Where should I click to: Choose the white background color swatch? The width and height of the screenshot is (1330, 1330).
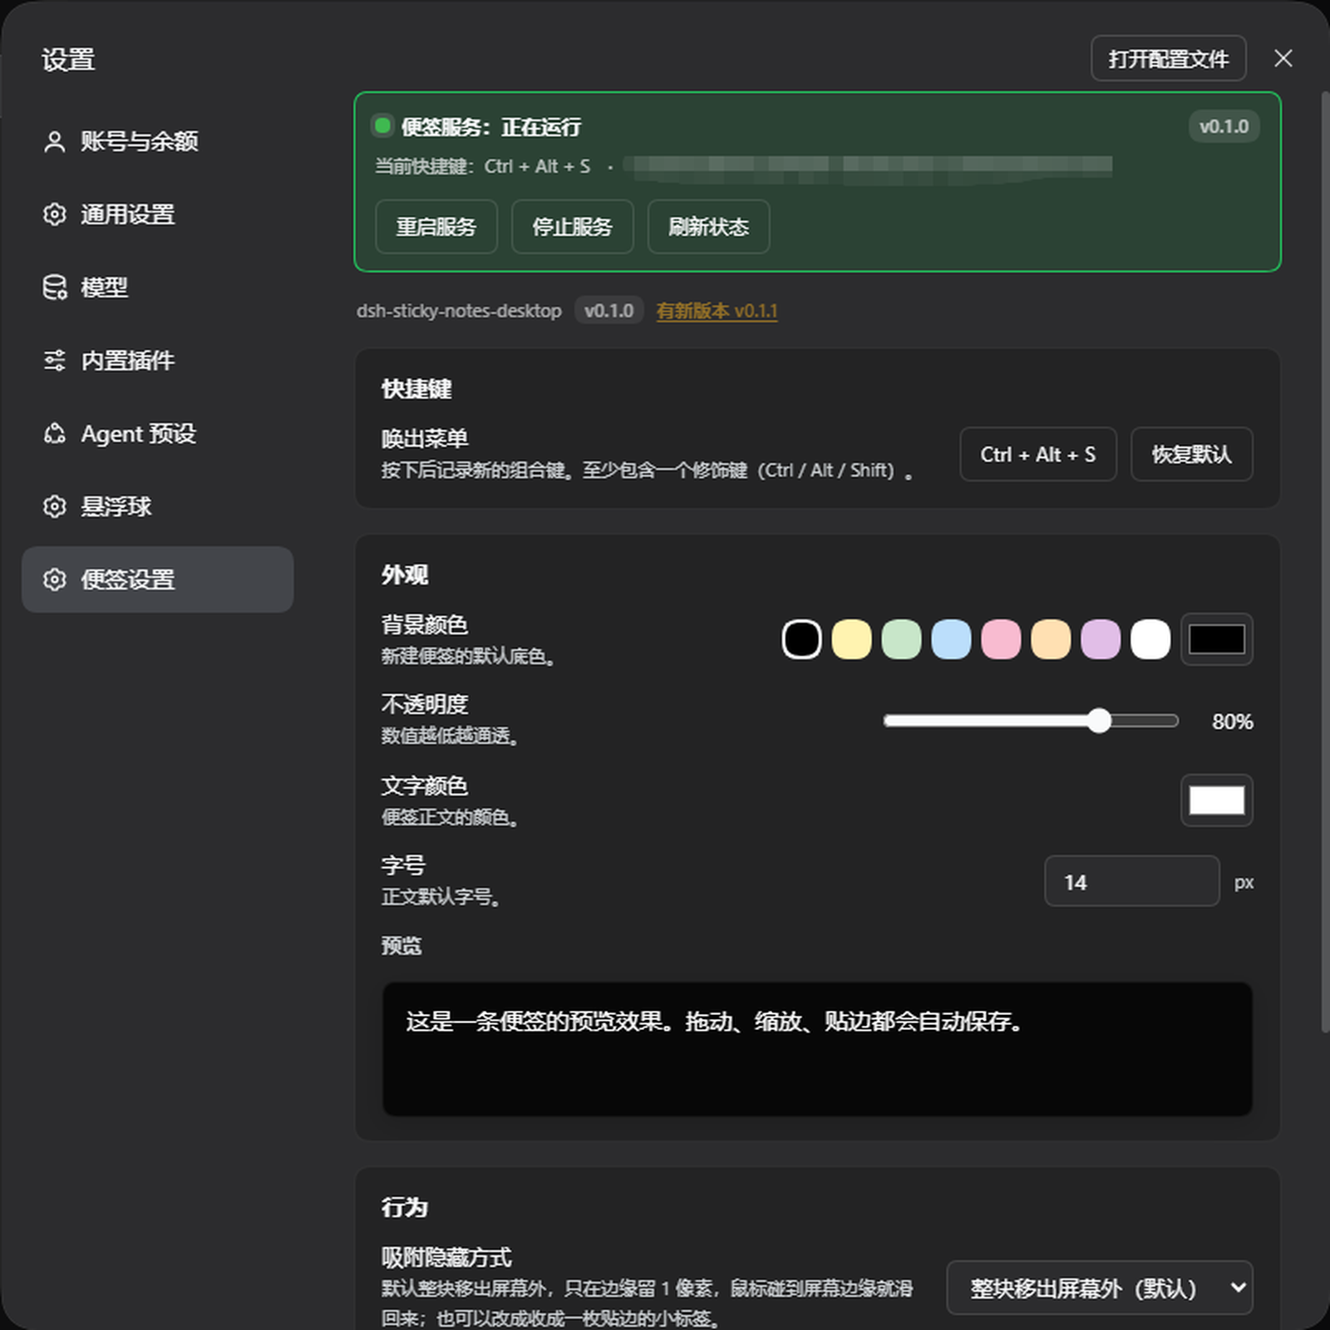1150,639
